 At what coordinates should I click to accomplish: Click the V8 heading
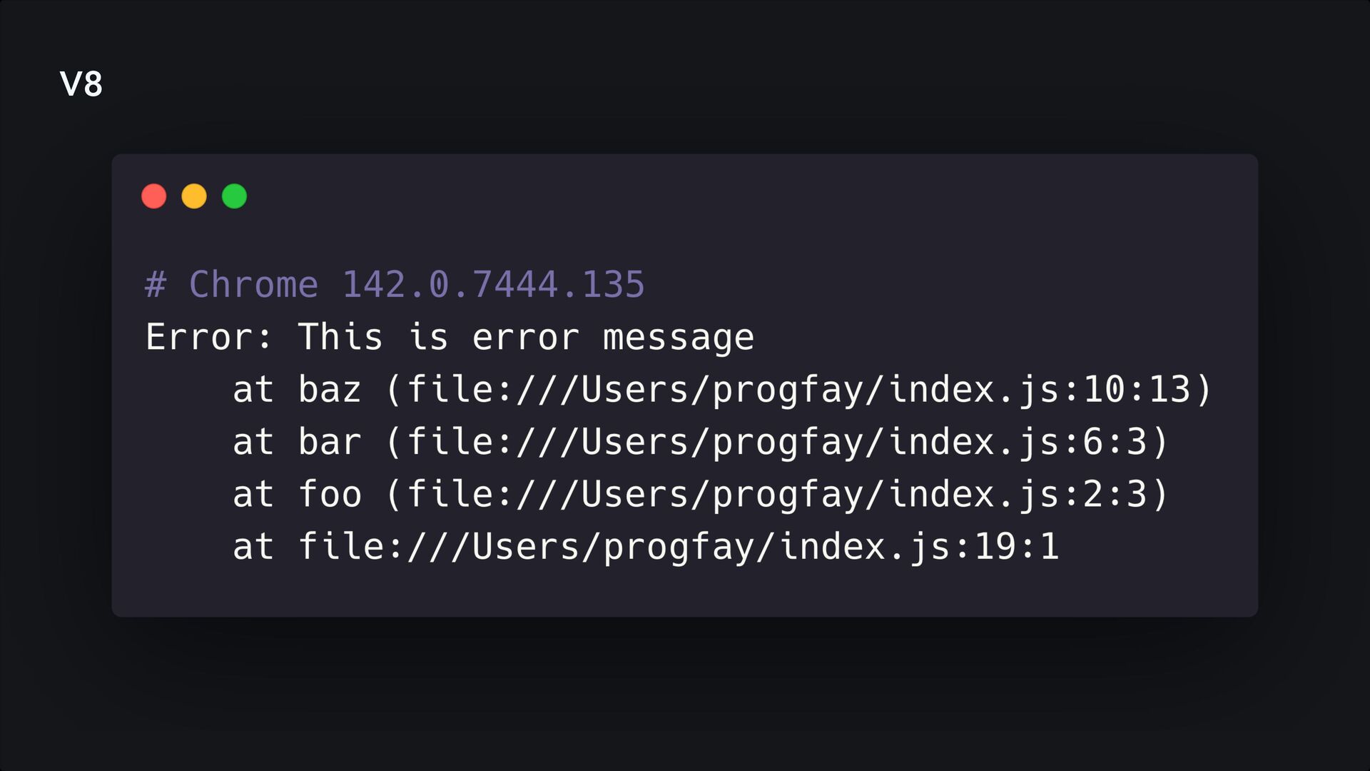[x=81, y=84]
